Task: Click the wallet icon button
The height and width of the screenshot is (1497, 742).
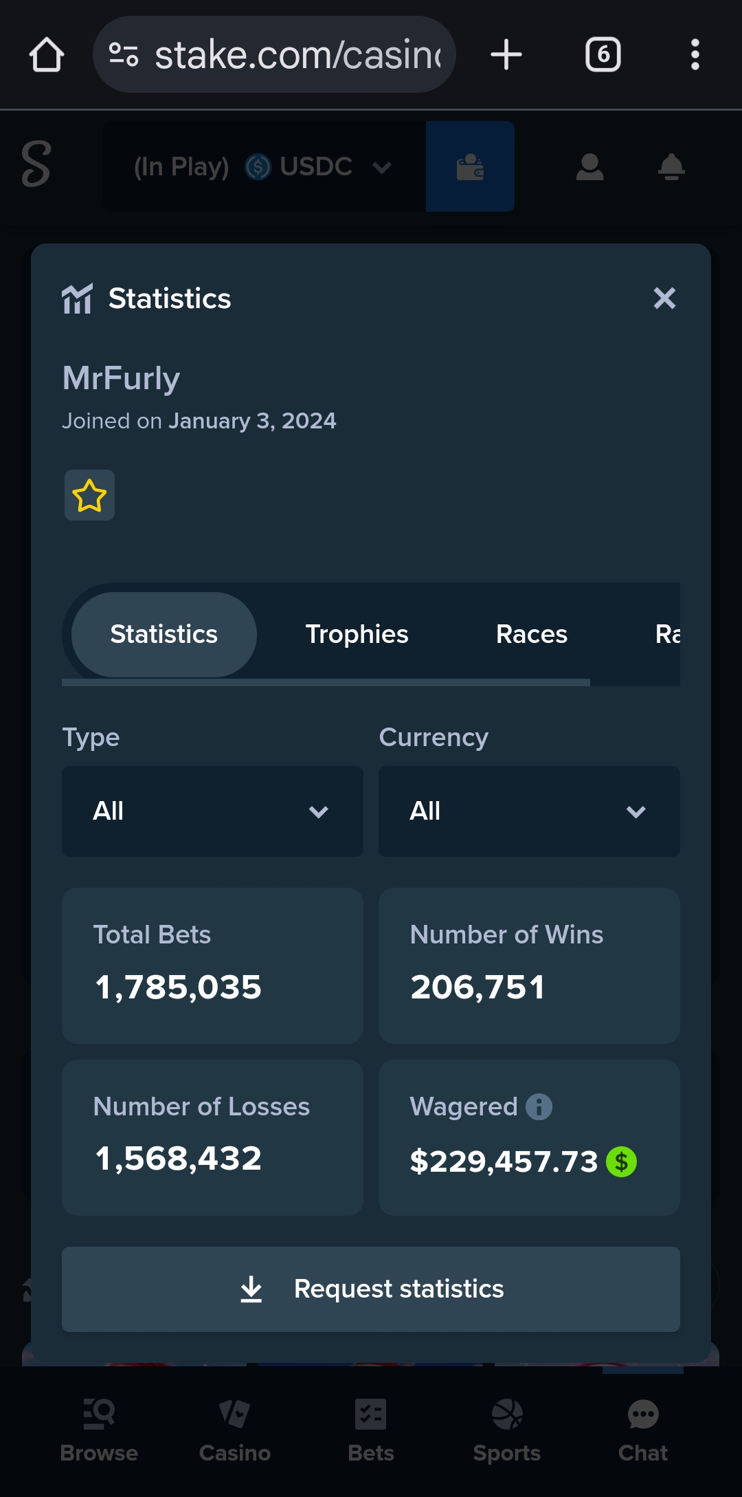Action: (470, 166)
